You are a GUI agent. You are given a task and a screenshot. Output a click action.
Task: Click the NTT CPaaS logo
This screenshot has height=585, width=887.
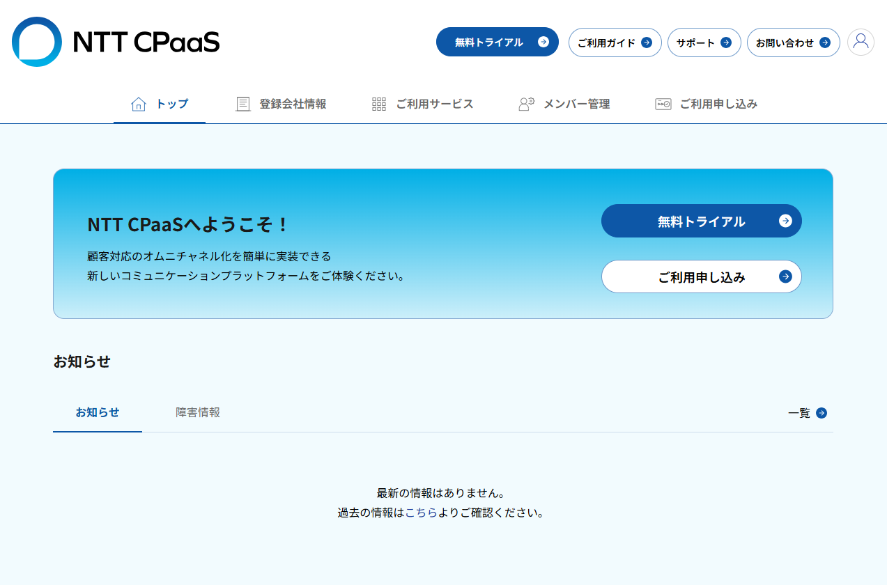(x=116, y=42)
